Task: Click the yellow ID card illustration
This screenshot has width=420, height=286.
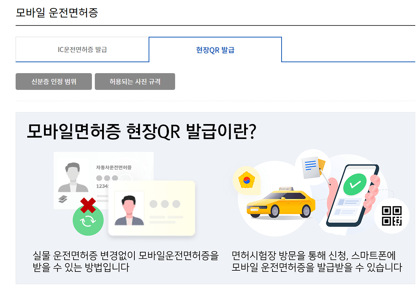Action: point(152,208)
